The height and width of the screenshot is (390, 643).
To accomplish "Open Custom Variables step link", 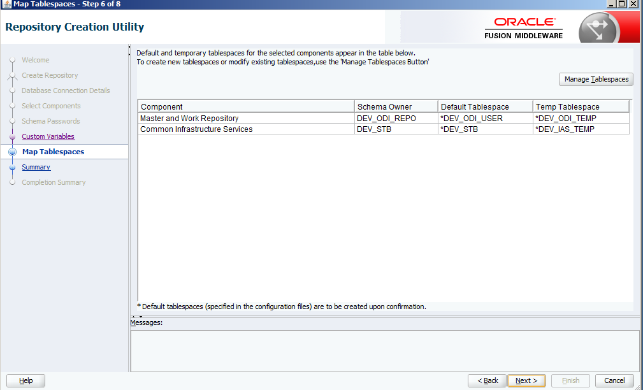I will coord(48,136).
